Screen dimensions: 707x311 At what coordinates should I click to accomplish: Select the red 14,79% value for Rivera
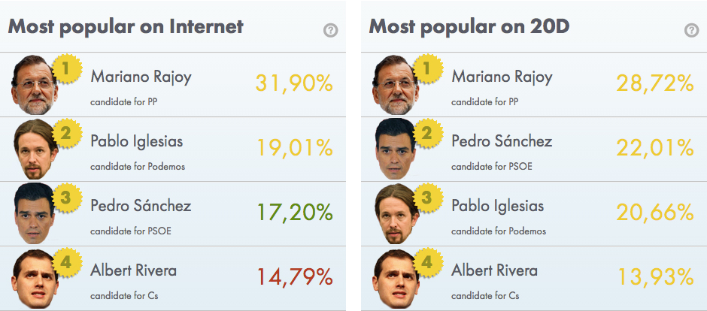pos(295,277)
